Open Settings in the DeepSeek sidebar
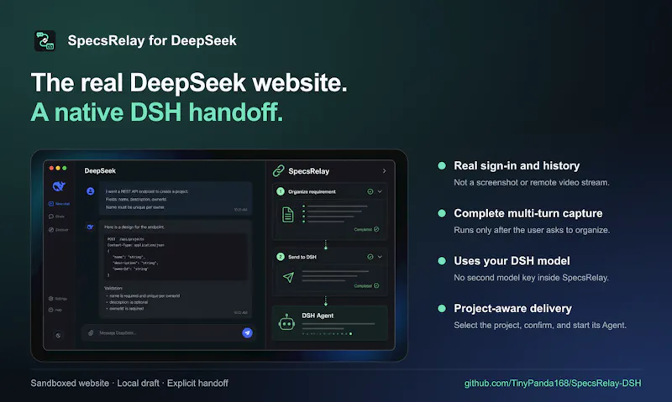 pos(58,299)
